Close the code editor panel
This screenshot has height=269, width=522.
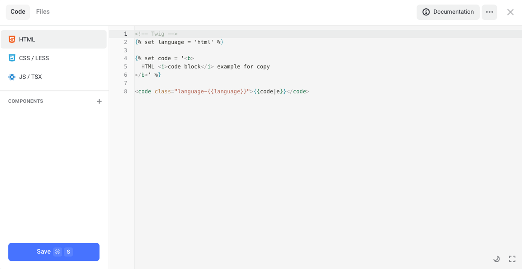[510, 12]
